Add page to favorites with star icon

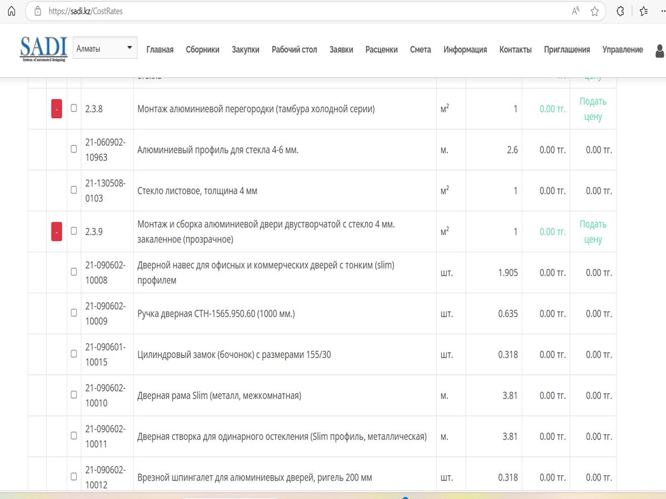(x=594, y=11)
